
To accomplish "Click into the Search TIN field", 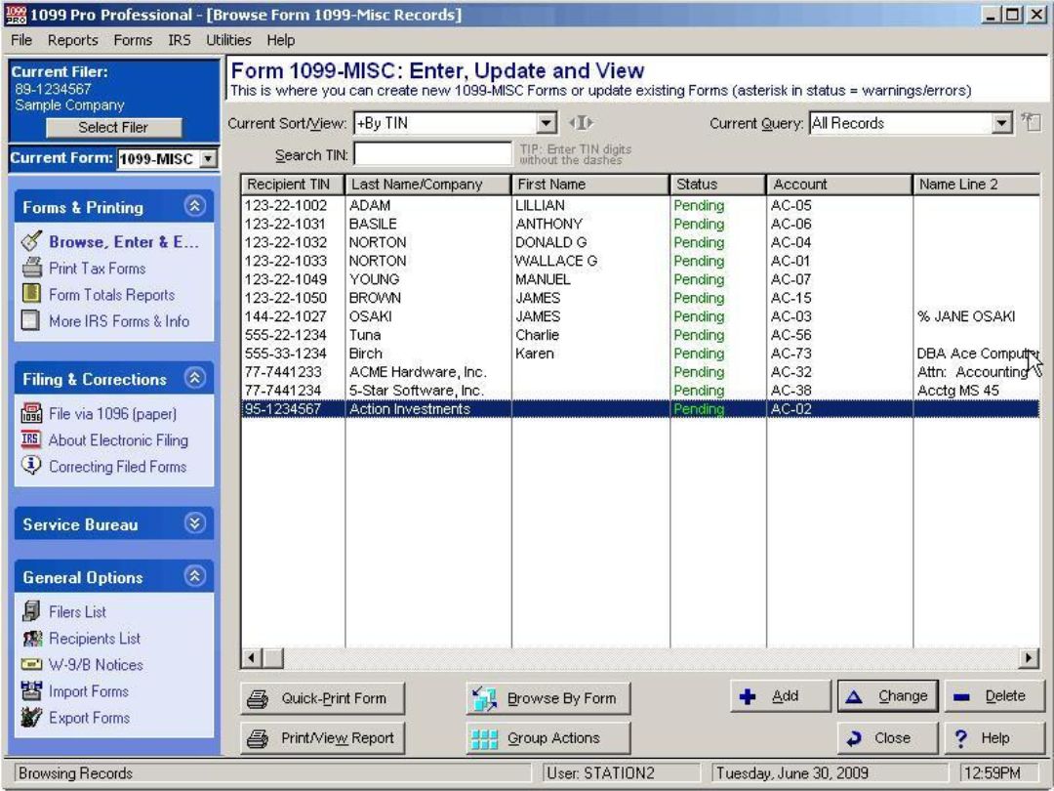I will pos(432,154).
